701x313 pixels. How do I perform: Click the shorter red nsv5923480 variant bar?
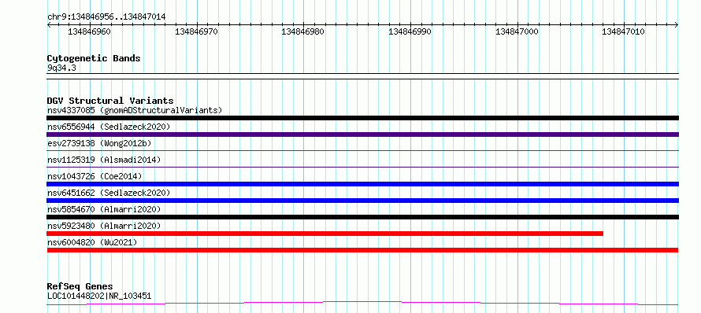325,234
